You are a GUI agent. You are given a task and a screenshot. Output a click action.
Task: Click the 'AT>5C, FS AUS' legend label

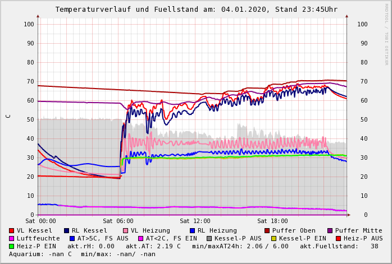[x=102, y=238]
